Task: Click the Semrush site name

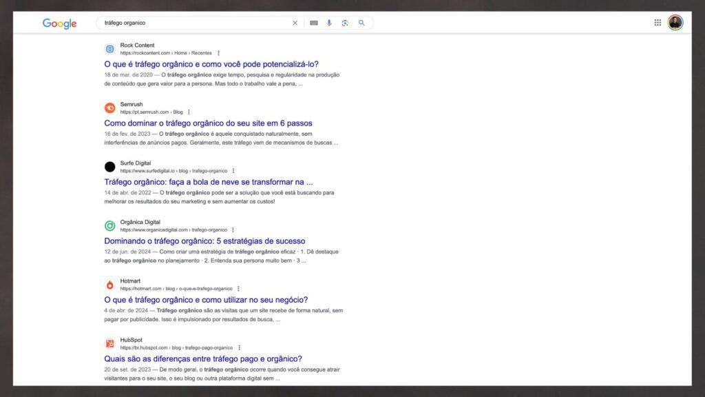Action: click(131, 105)
